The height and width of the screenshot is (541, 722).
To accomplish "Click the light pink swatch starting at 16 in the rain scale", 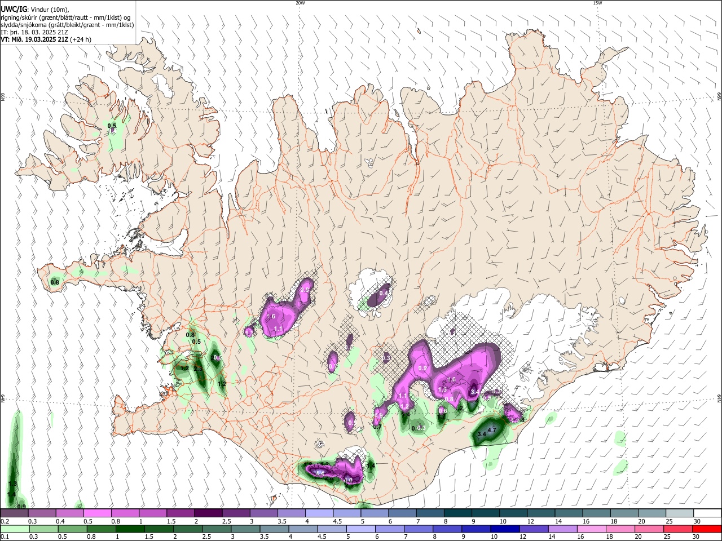I will pos(591,529).
